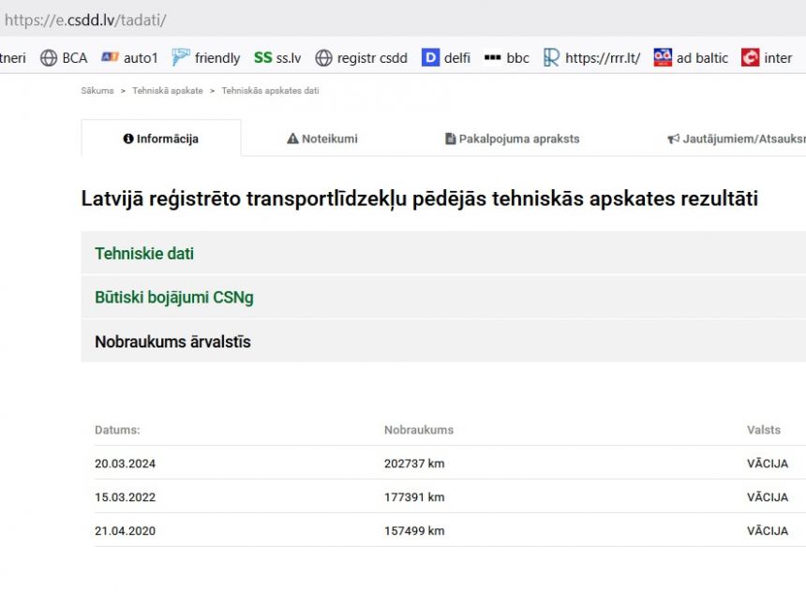Select the Nobraukums column header
The width and height of the screenshot is (806, 605).
click(419, 430)
